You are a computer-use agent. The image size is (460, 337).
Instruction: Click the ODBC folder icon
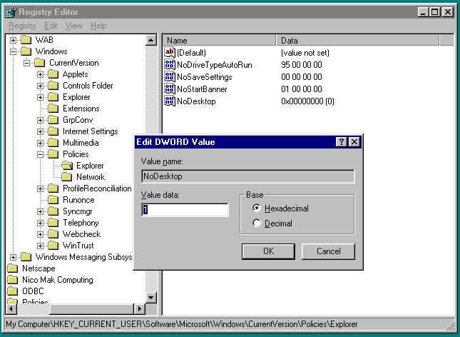pos(12,291)
